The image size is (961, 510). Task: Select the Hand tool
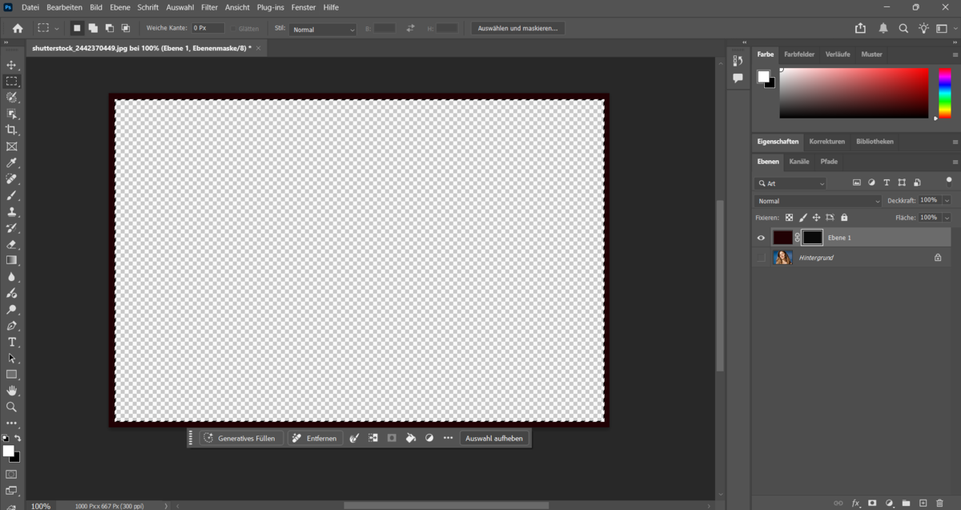[11, 390]
